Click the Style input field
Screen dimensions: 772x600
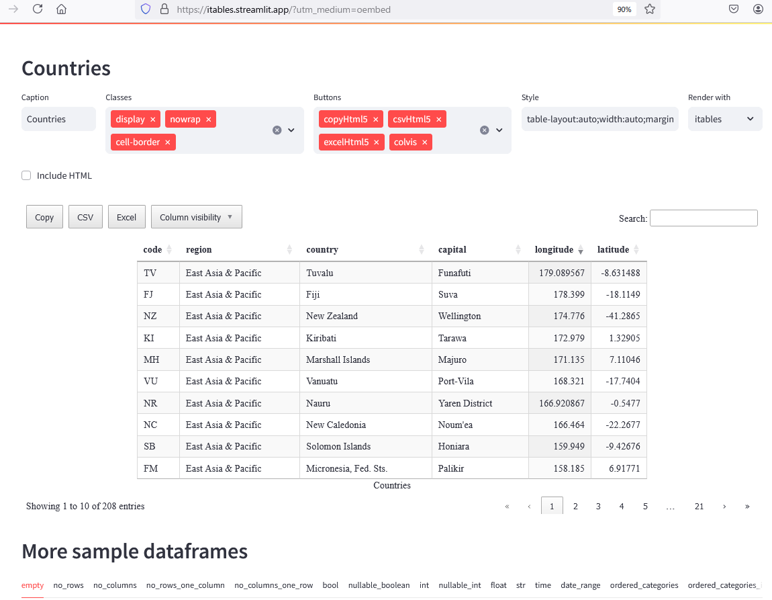tap(599, 119)
